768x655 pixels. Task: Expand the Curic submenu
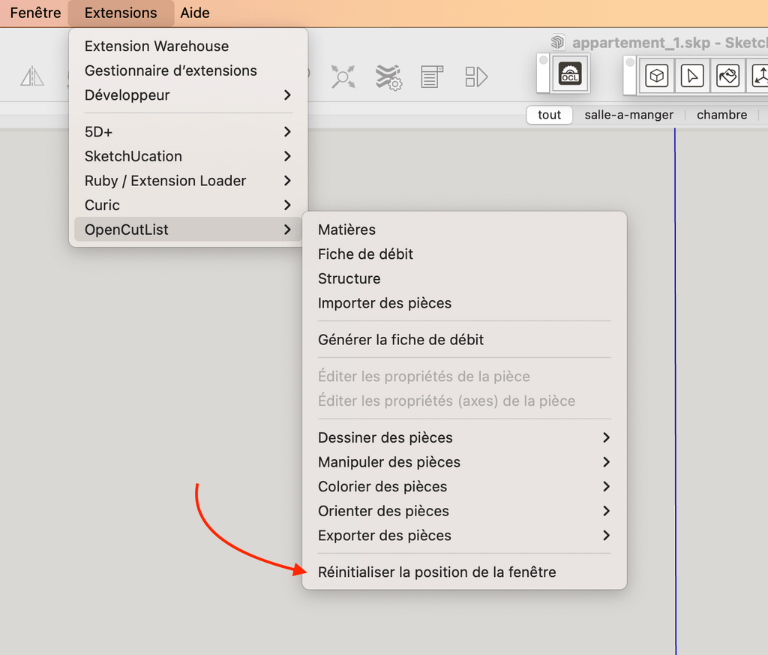pos(188,206)
